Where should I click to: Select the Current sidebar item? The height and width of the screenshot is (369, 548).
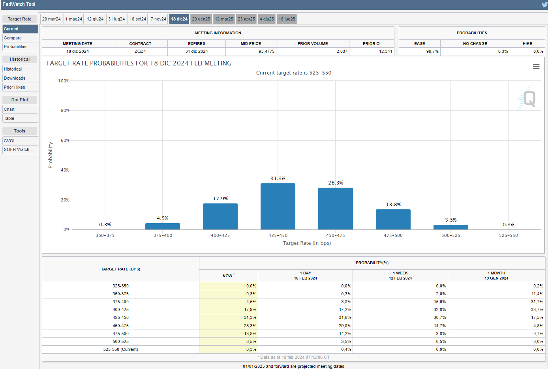[x=20, y=29]
